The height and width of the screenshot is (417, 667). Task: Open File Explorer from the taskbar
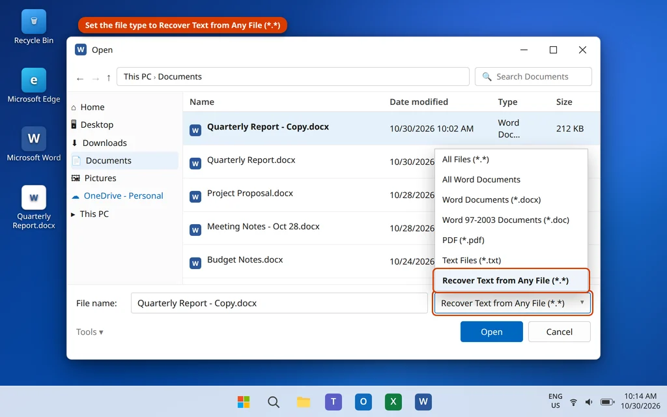coord(304,401)
